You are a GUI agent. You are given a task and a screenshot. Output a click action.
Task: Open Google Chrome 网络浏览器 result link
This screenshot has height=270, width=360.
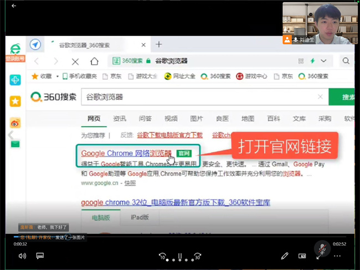(126, 153)
